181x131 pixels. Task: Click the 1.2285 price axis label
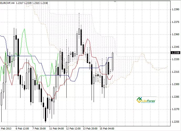click(x=175, y=97)
